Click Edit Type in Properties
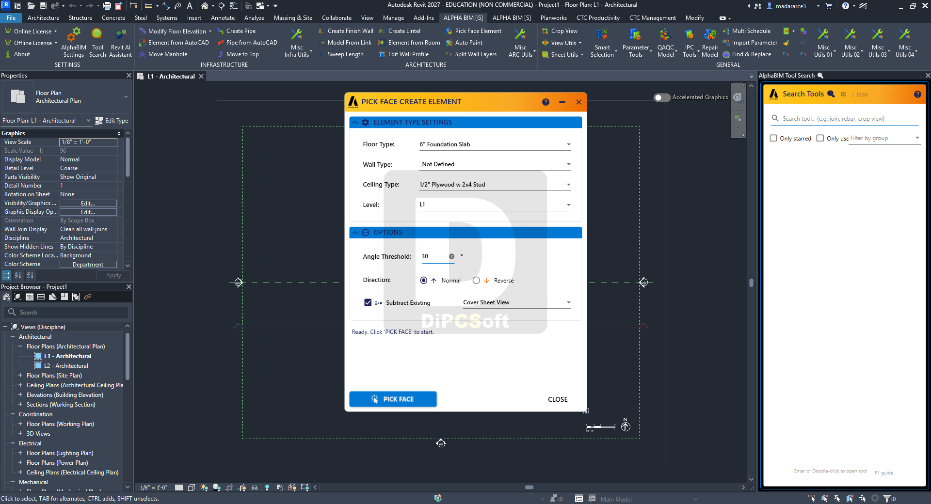 pos(112,121)
